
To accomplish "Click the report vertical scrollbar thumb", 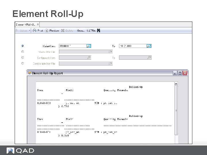I will pos(176,111).
